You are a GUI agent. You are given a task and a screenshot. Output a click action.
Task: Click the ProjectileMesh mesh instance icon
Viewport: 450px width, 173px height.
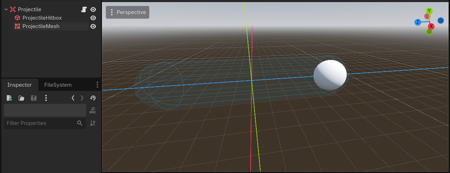pos(17,26)
